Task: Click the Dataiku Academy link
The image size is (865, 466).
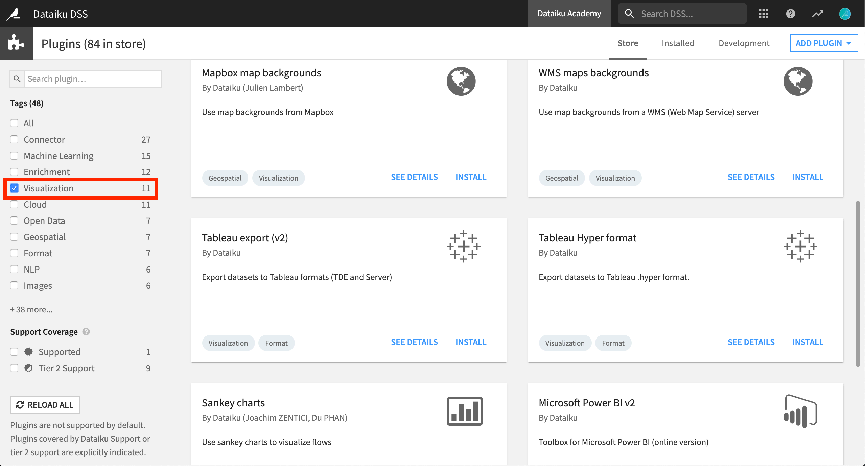Action: (568, 13)
